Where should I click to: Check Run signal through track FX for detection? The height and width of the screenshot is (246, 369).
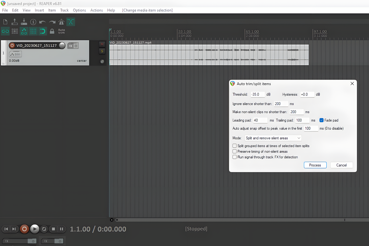(235, 157)
